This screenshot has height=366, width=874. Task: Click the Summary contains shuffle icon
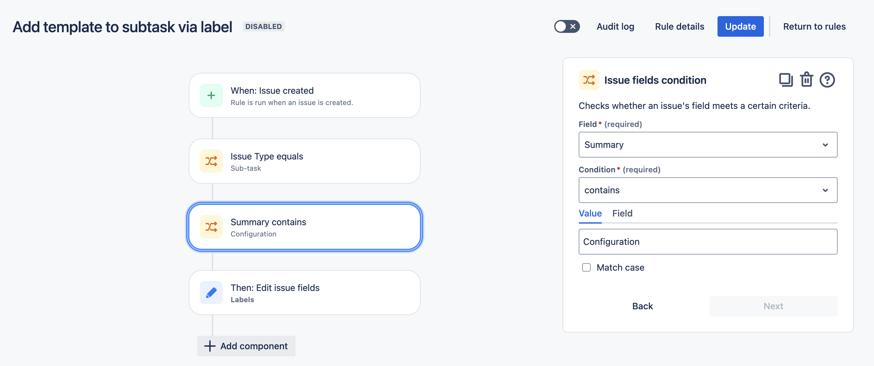click(x=211, y=227)
